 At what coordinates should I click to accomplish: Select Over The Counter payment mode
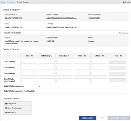tap(17, 108)
